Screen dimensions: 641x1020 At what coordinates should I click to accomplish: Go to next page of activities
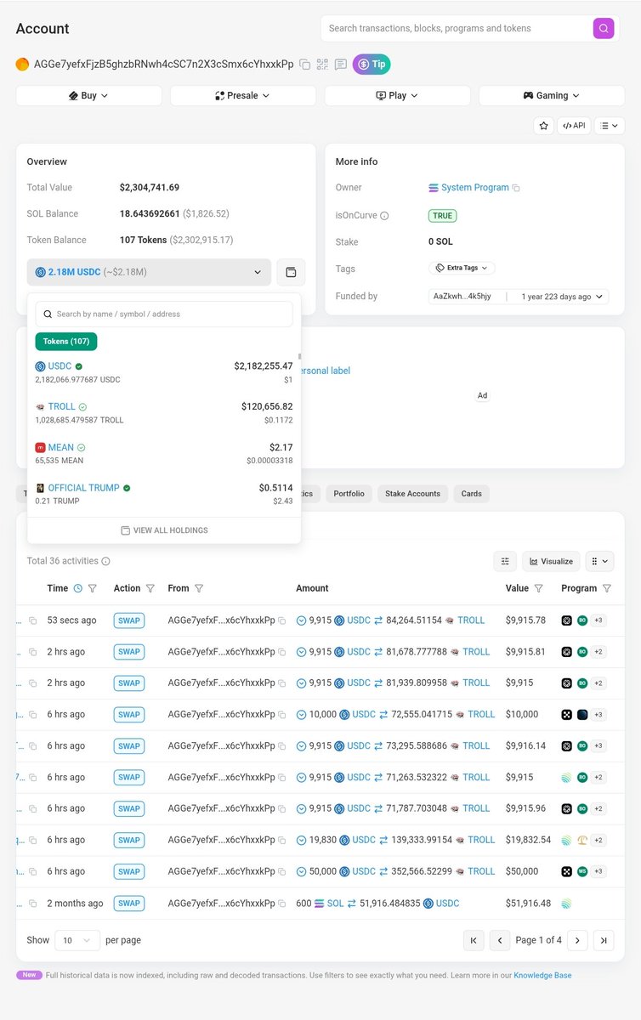(x=578, y=940)
